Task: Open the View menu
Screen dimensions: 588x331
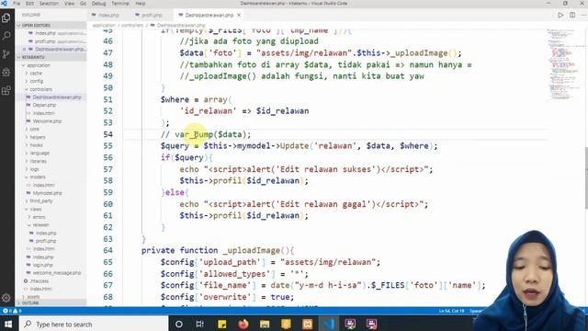Action: click(70, 4)
